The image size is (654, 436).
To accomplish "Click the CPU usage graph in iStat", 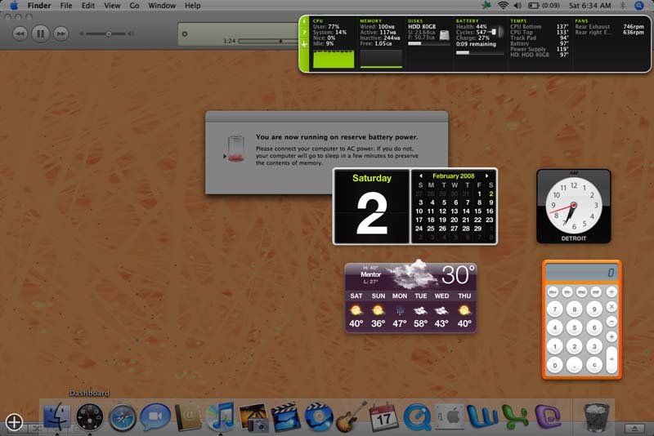I will pyautogui.click(x=334, y=58).
